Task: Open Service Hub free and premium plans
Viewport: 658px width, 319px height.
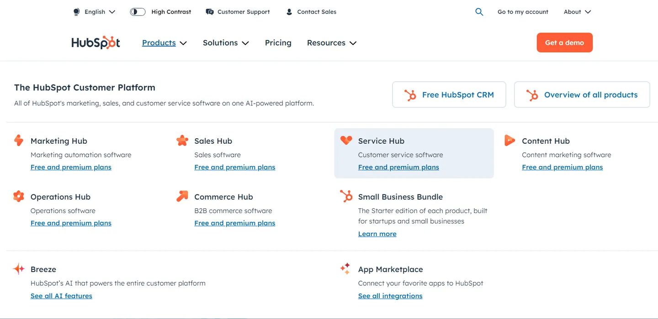Action: coord(398,167)
